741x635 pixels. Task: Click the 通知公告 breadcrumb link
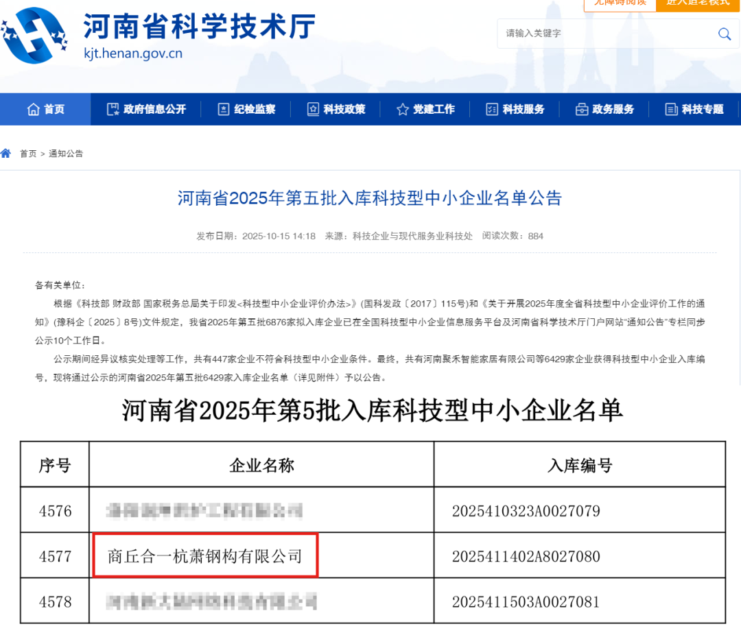point(66,154)
